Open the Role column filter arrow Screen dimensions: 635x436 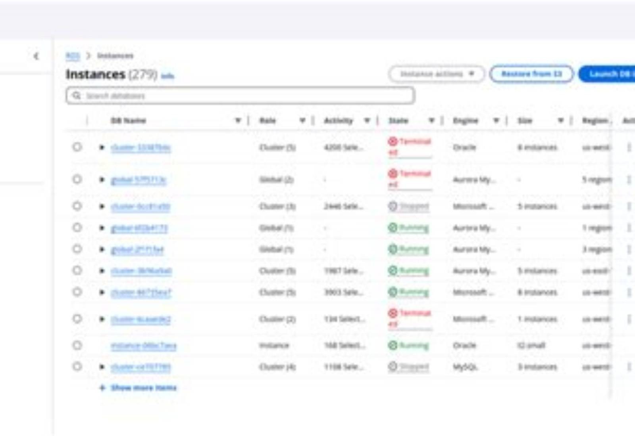[x=302, y=120]
